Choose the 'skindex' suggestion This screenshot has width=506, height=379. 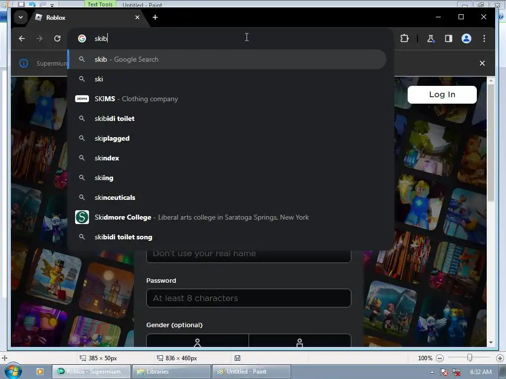(227, 158)
